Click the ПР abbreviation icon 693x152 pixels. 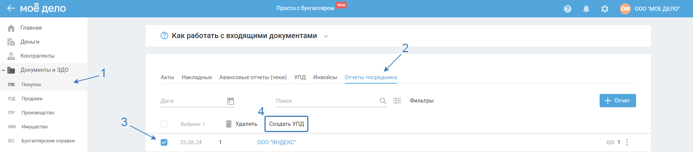12,113
